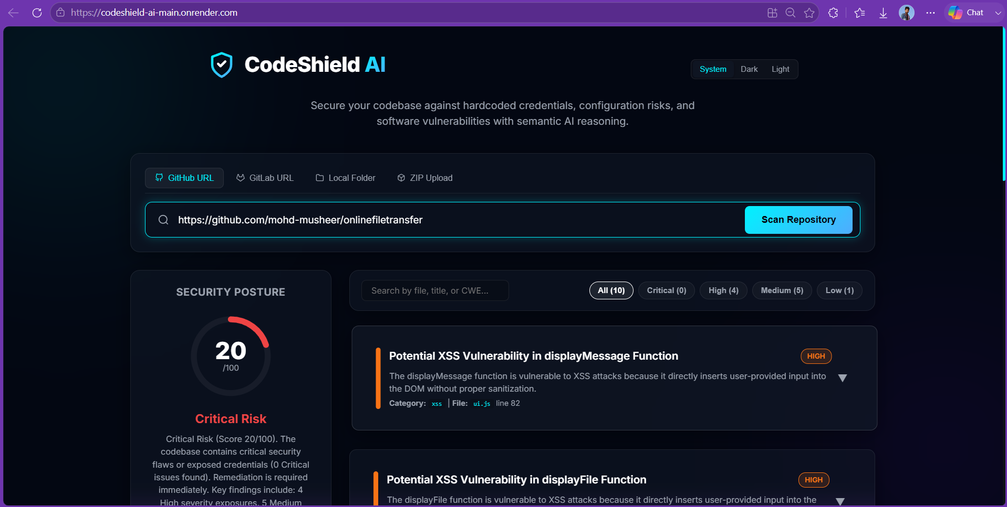Open the zoom out magnifier icon
1007x507 pixels.
(791, 13)
